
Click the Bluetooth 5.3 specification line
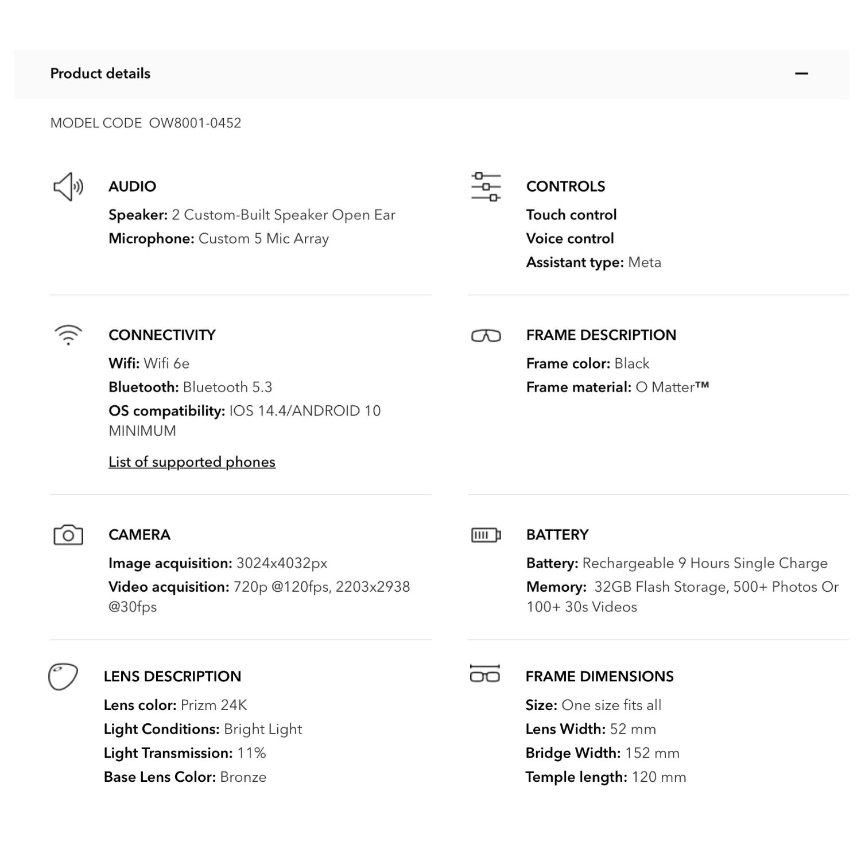(190, 387)
